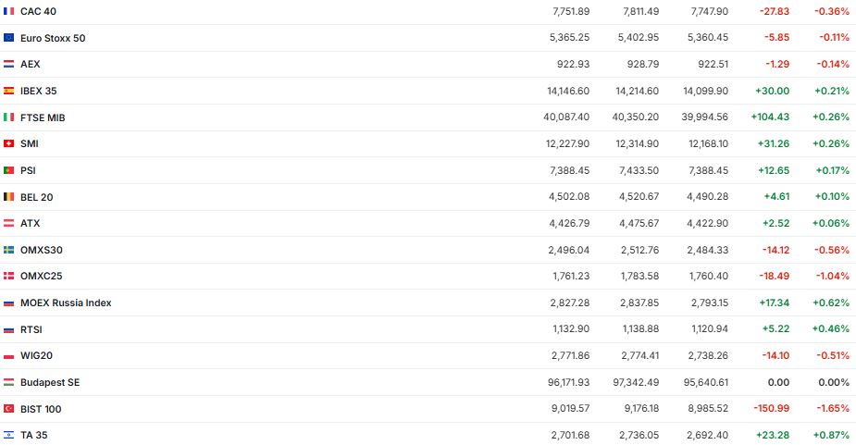Open the BEL 20 index page
Image resolution: width=856 pixels, height=445 pixels.
pyautogui.click(x=37, y=197)
